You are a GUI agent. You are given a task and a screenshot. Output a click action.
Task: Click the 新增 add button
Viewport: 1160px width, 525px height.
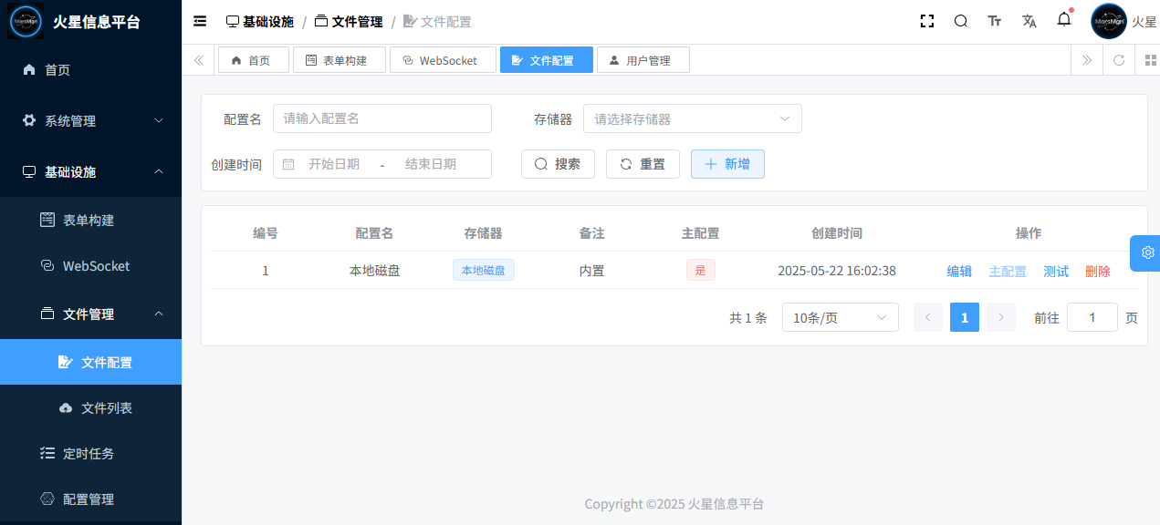pos(727,164)
